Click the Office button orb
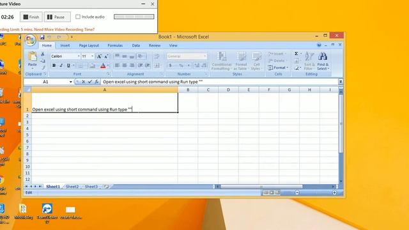 click(x=30, y=40)
